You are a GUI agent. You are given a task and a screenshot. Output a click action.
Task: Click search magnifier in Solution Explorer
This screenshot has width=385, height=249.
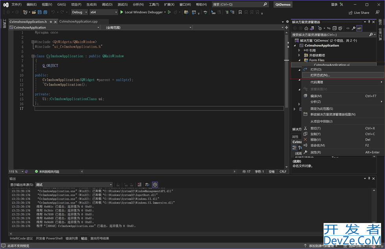[x=371, y=35]
